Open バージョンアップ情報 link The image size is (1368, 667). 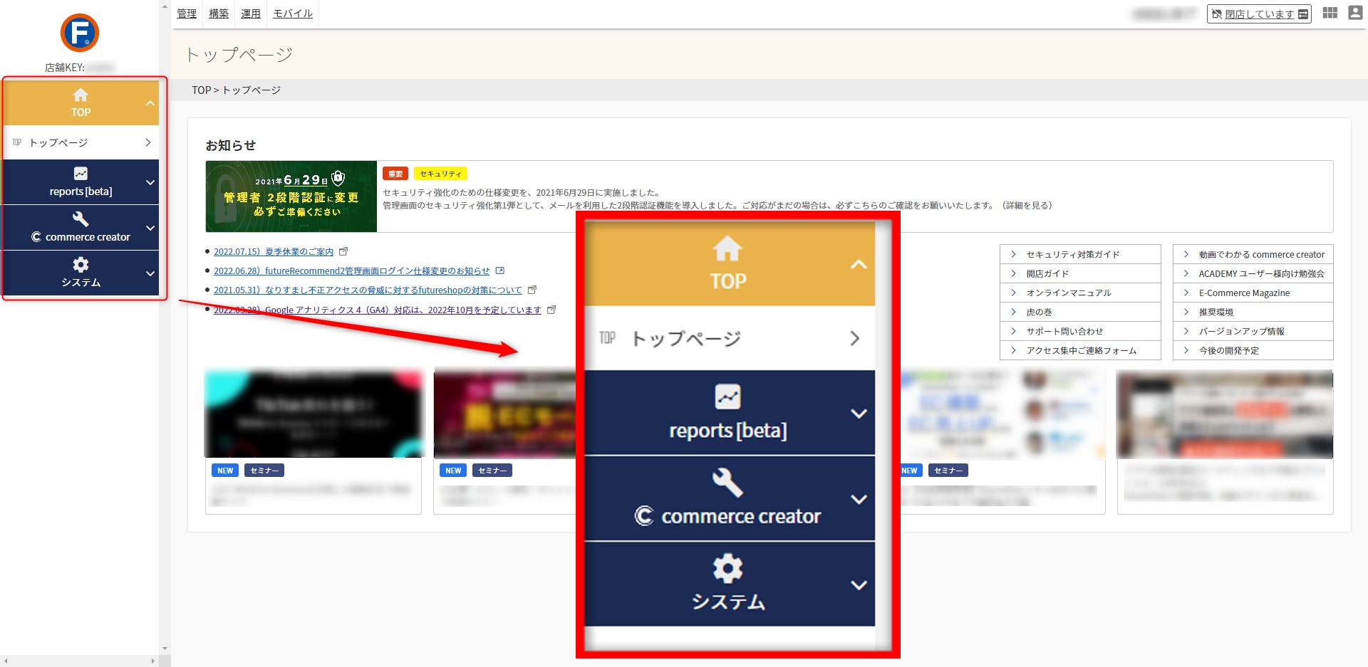(x=1253, y=331)
